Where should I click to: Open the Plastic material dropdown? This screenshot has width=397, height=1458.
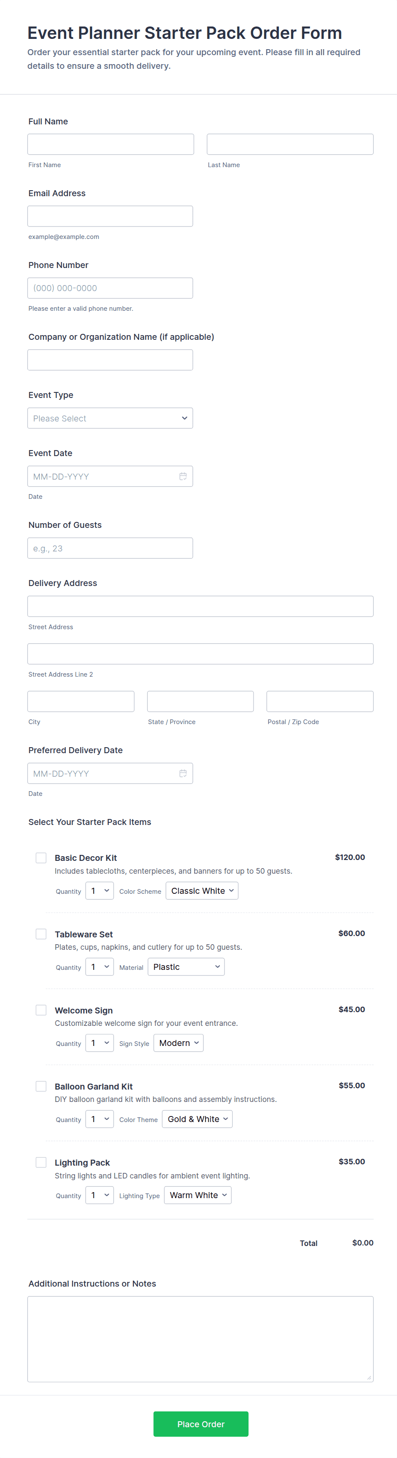tap(186, 967)
